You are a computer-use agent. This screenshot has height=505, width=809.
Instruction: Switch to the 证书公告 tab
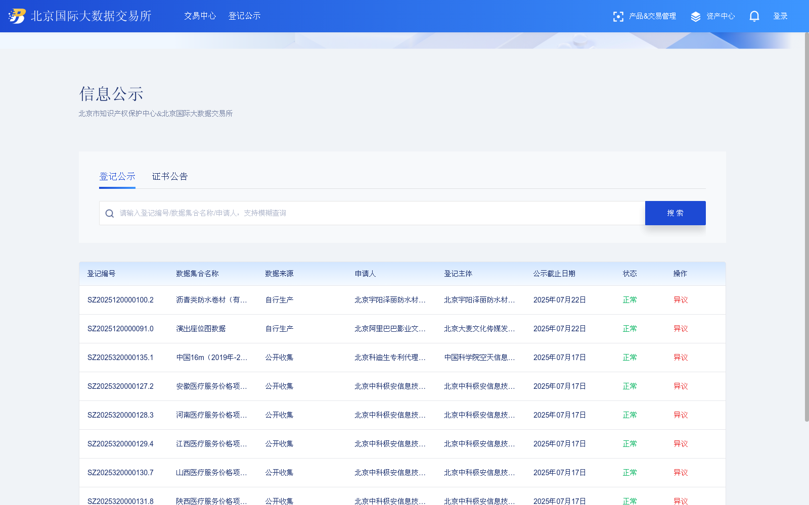[169, 176]
